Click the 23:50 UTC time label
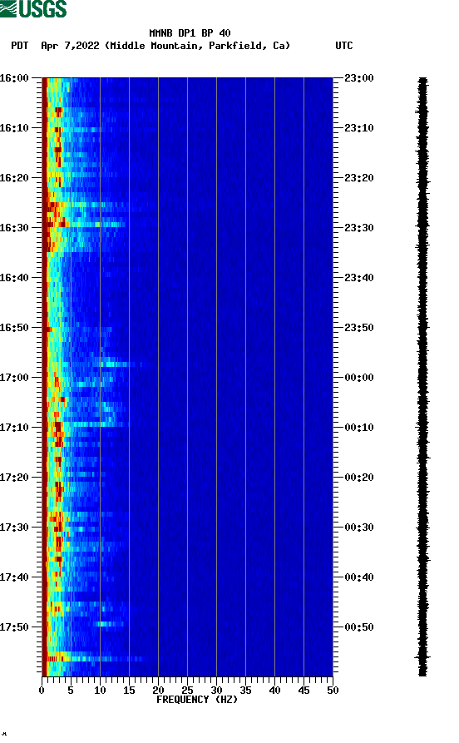 359,328
